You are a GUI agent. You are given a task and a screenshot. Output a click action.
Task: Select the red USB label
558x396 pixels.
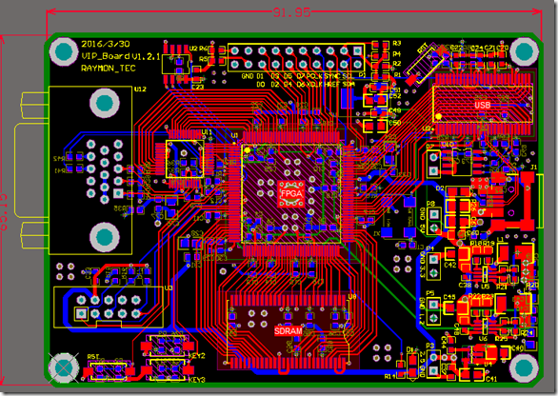pos(483,105)
